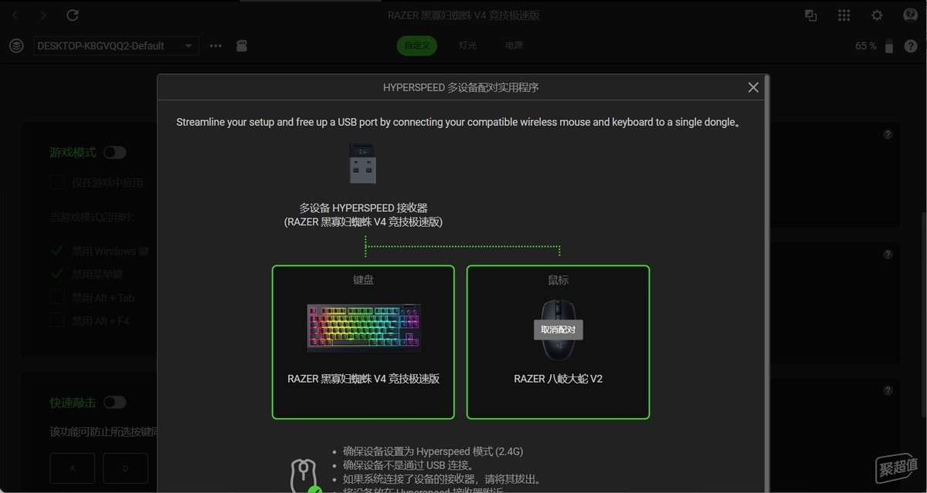The width and height of the screenshot is (927, 493).
Task: Check the 仅在游戏中应用 checkbox
Action: [56, 183]
